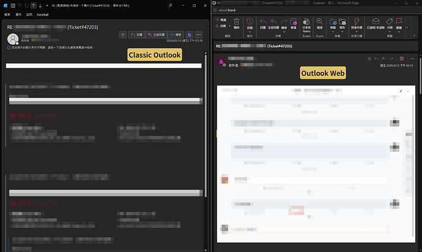
Task: Expand the 分類 categorize dropdown arrow
Action: [390, 32]
